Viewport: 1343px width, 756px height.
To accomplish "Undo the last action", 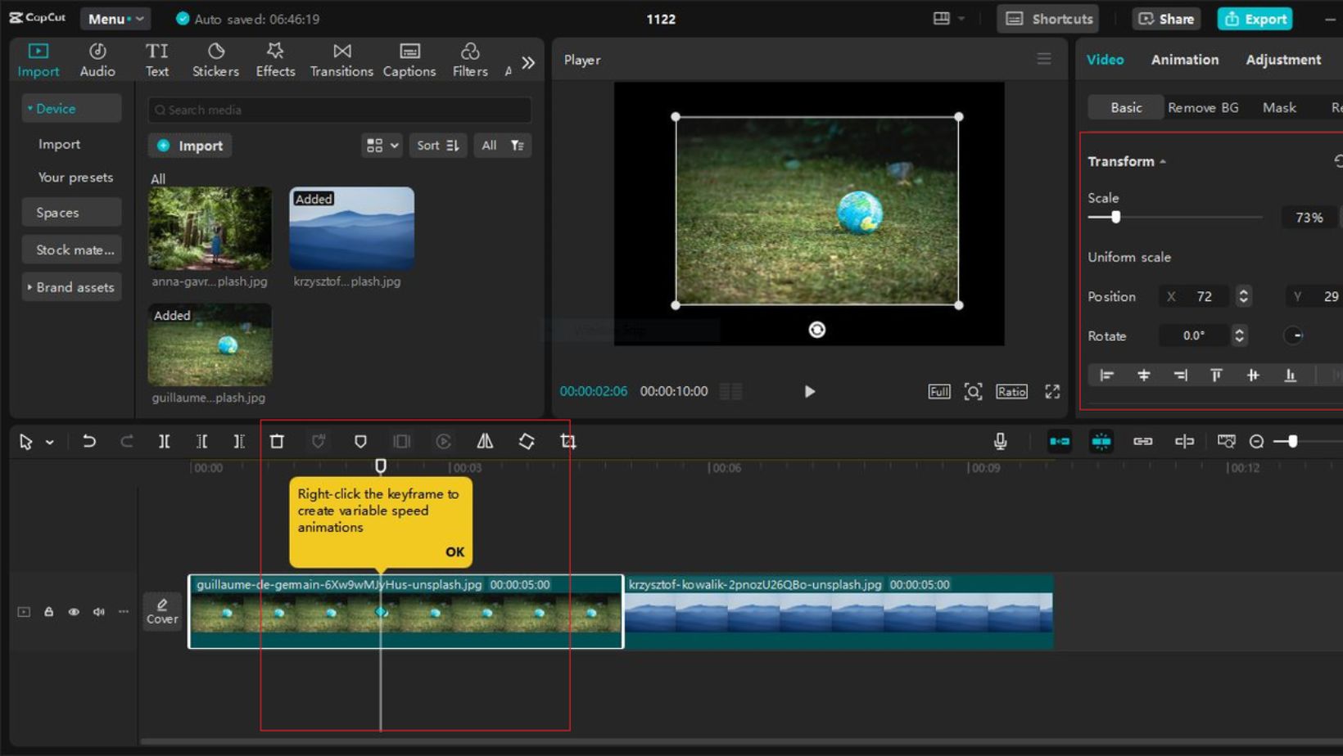I will tap(88, 442).
